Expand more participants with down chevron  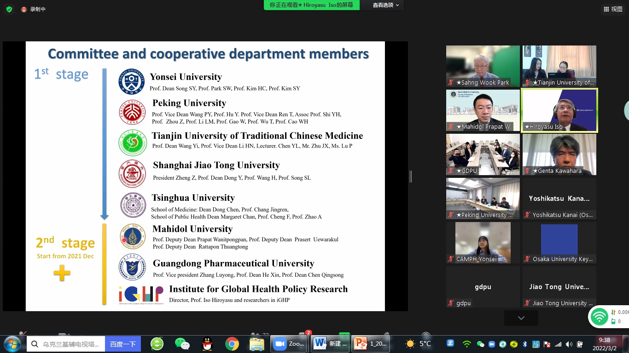(x=521, y=318)
